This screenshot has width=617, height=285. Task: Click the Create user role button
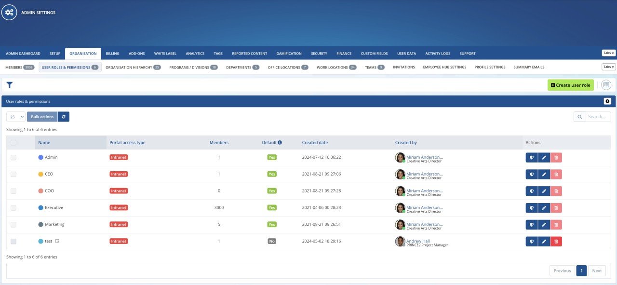coord(570,84)
